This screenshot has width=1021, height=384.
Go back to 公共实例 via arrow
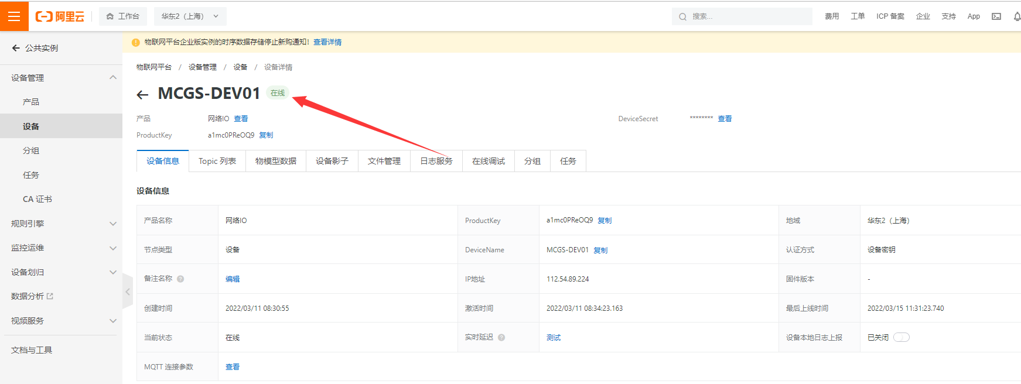point(16,48)
